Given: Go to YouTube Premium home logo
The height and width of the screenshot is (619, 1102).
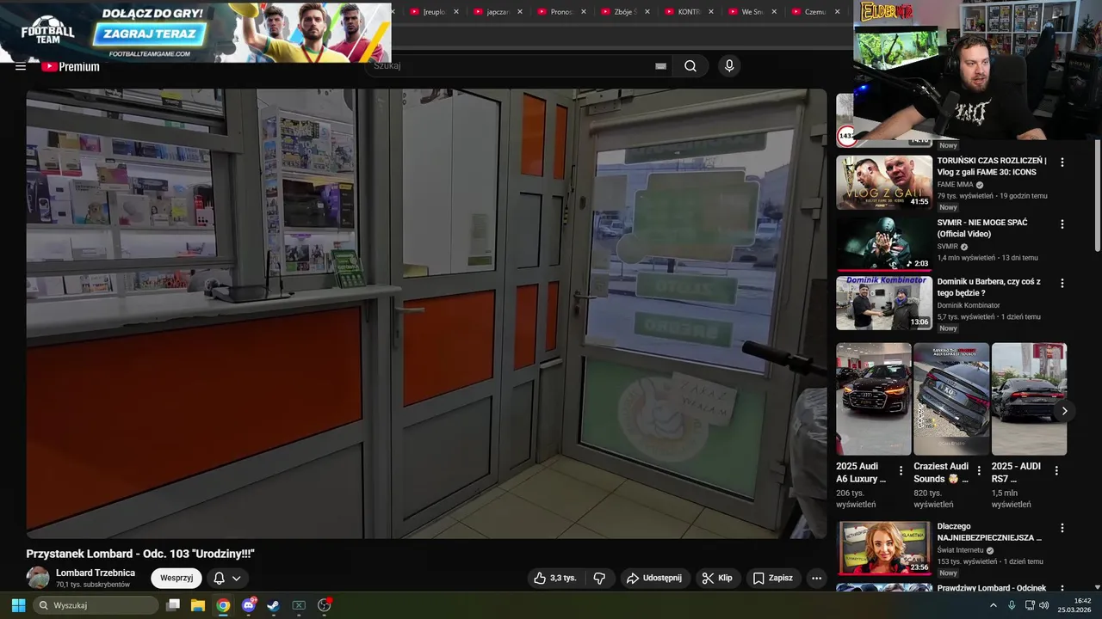Looking at the screenshot, I should pyautogui.click(x=71, y=66).
